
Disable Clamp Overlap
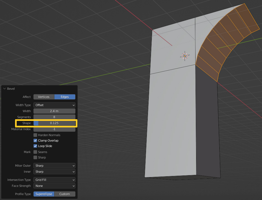[x=35, y=140]
